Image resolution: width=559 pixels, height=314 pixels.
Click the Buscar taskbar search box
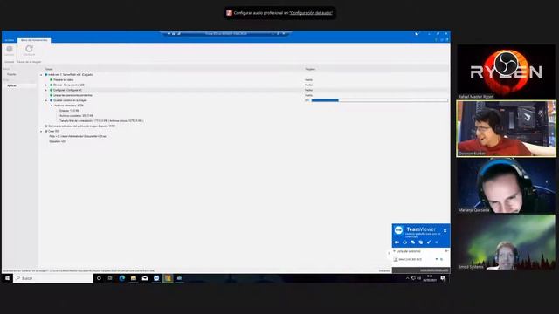point(53,278)
